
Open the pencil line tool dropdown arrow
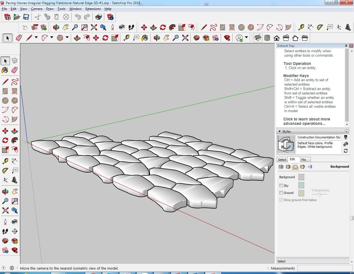click(36, 38)
